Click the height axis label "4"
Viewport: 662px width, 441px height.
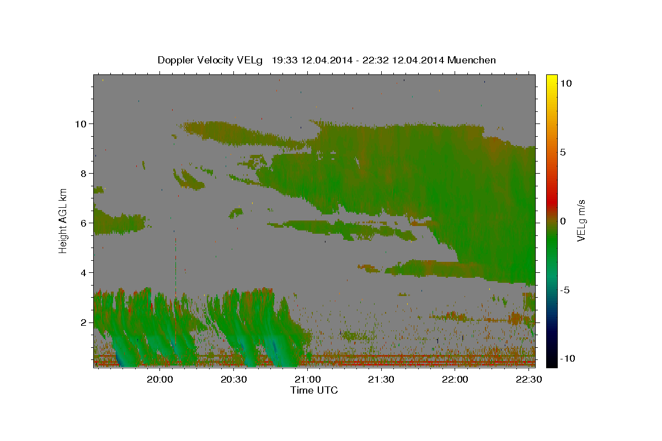(83, 272)
